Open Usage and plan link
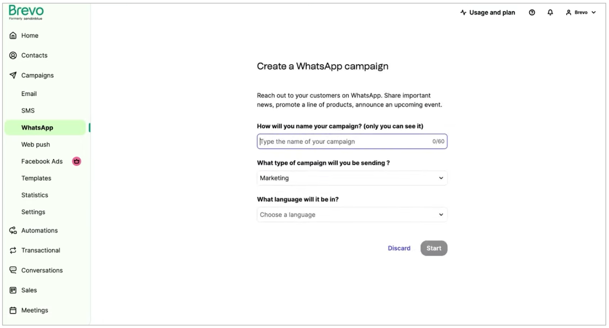609x328 pixels. (492, 13)
